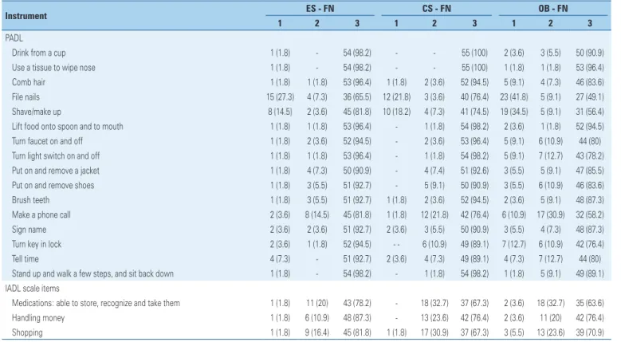Select the 'ES - FN' group header
The image size is (621, 342).
(x=320, y=8)
